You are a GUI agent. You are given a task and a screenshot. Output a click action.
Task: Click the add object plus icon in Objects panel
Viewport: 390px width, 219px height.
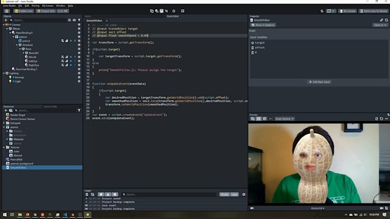point(6,20)
